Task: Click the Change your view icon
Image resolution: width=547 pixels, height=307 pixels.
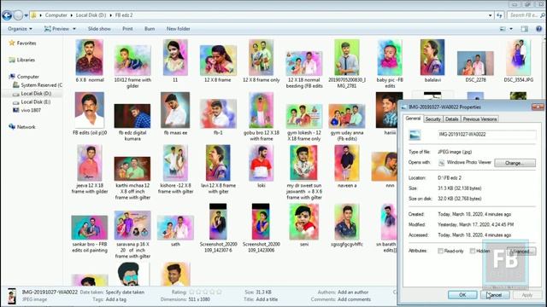Action: coord(503,29)
